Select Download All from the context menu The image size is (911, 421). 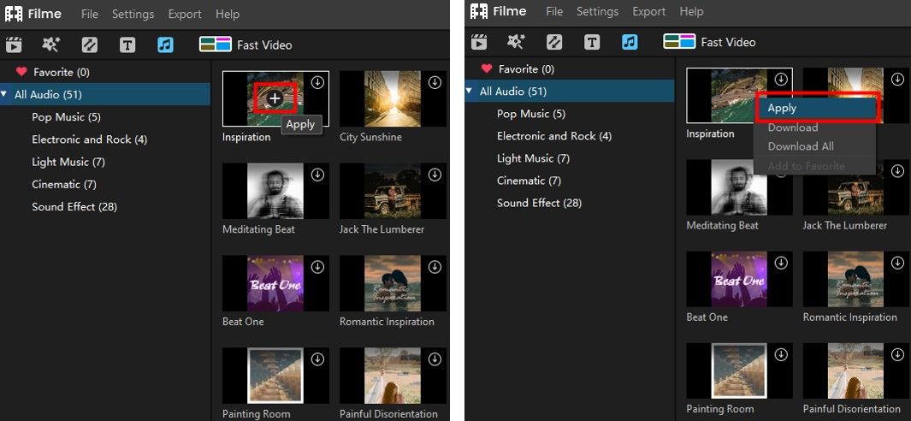point(801,146)
